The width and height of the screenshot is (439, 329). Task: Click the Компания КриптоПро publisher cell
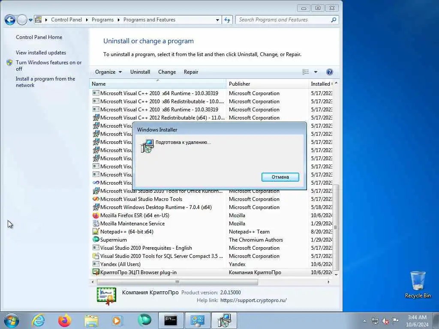[x=255, y=272]
